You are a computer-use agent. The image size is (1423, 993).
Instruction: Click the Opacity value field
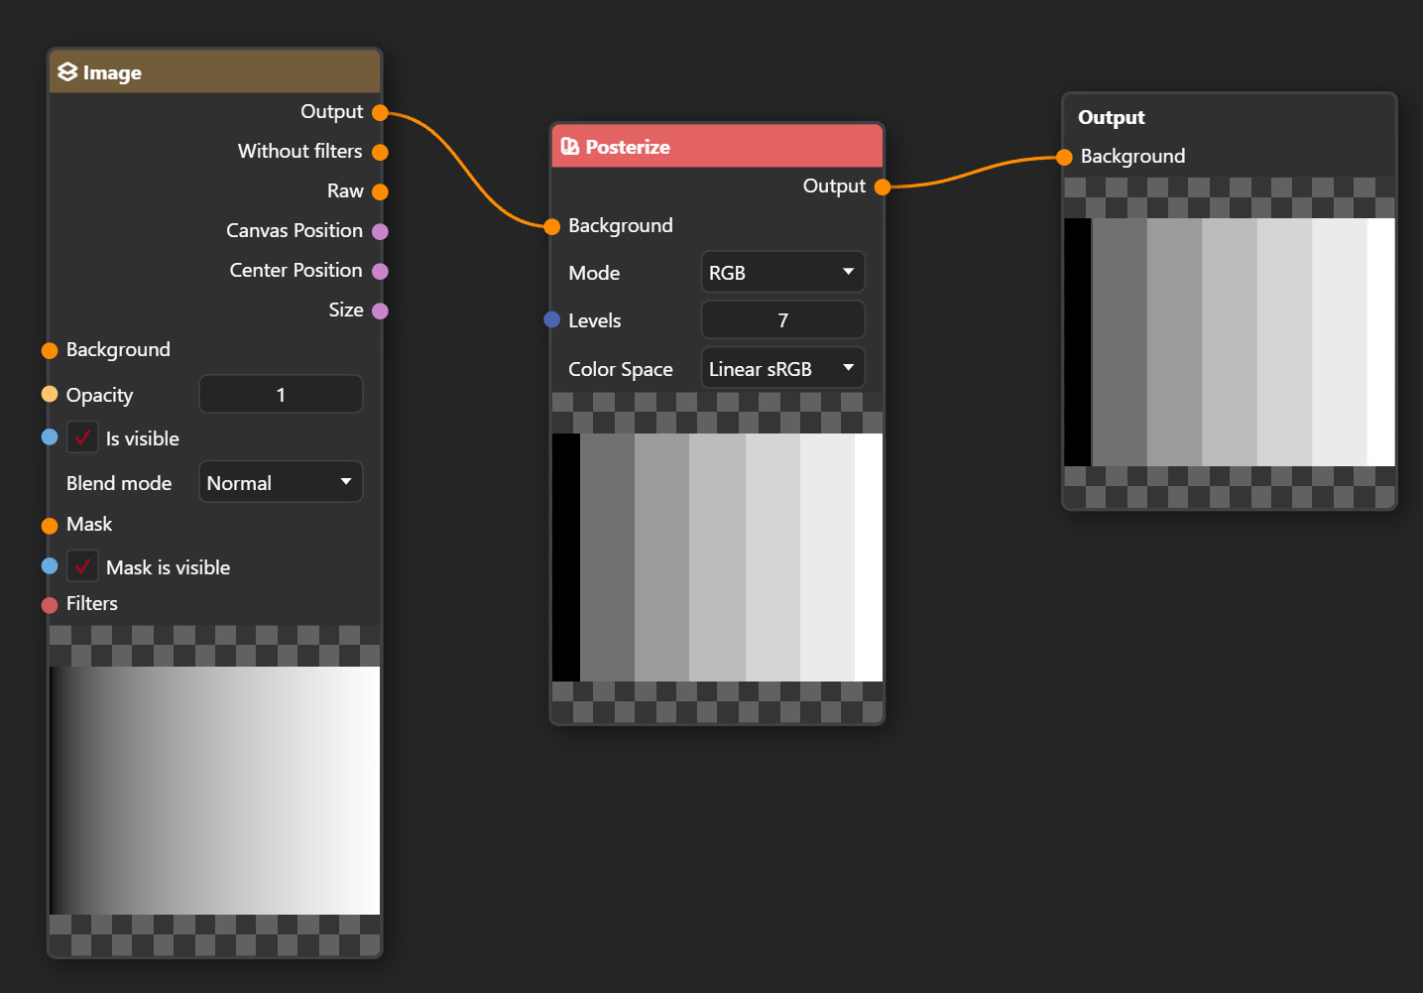coord(281,395)
